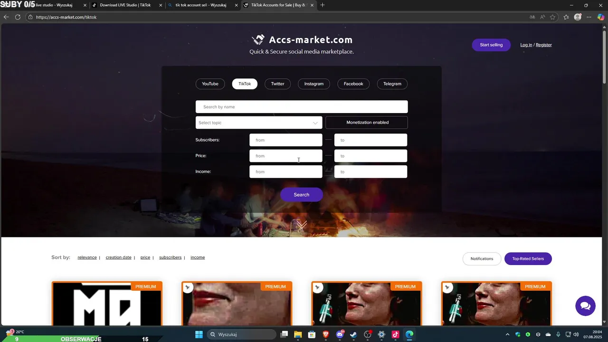Click the Subscribers from field
Viewport: 608px width, 342px height.
pos(286,140)
